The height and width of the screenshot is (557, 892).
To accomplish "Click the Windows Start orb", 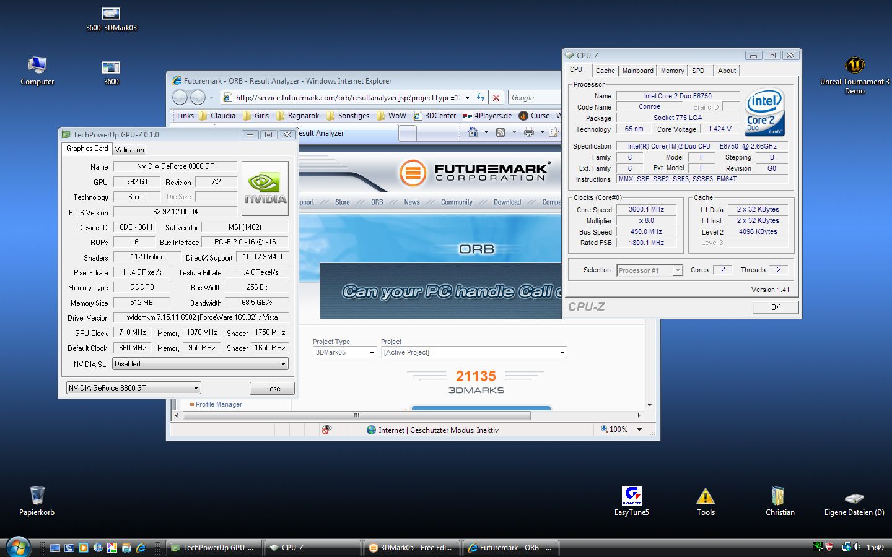I will tap(18, 547).
